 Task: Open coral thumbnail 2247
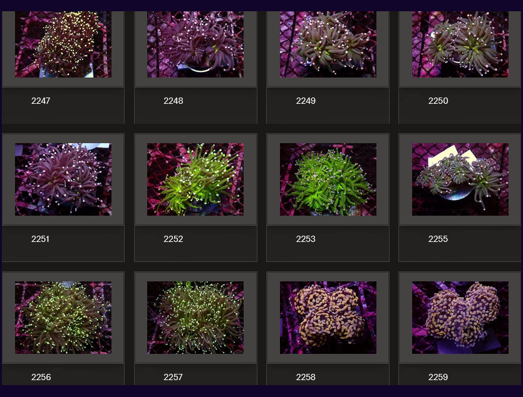pos(63,44)
